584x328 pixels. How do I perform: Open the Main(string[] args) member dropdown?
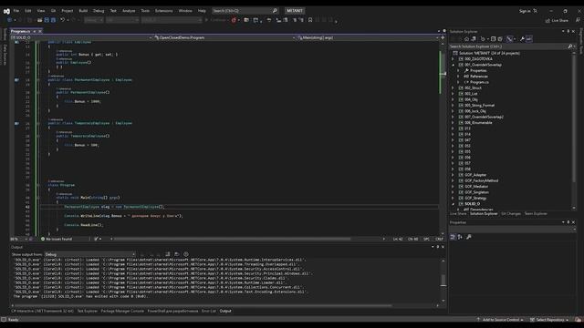pos(368,37)
